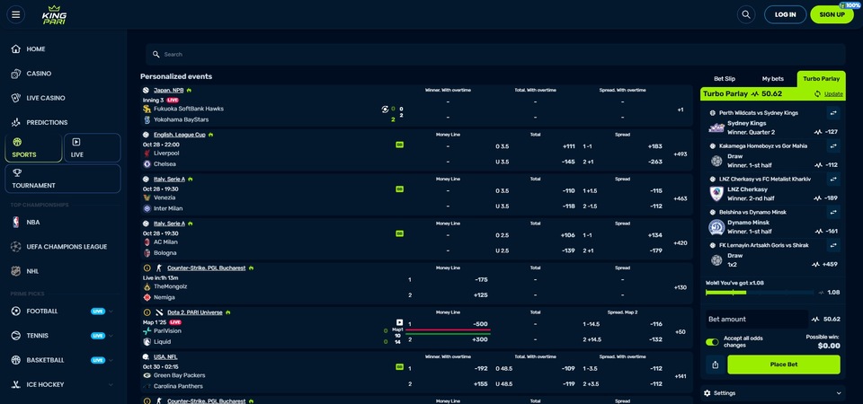Image resolution: width=863 pixels, height=404 pixels.
Task: Open Dota 2. PARI Universe link
Action: pos(195,312)
